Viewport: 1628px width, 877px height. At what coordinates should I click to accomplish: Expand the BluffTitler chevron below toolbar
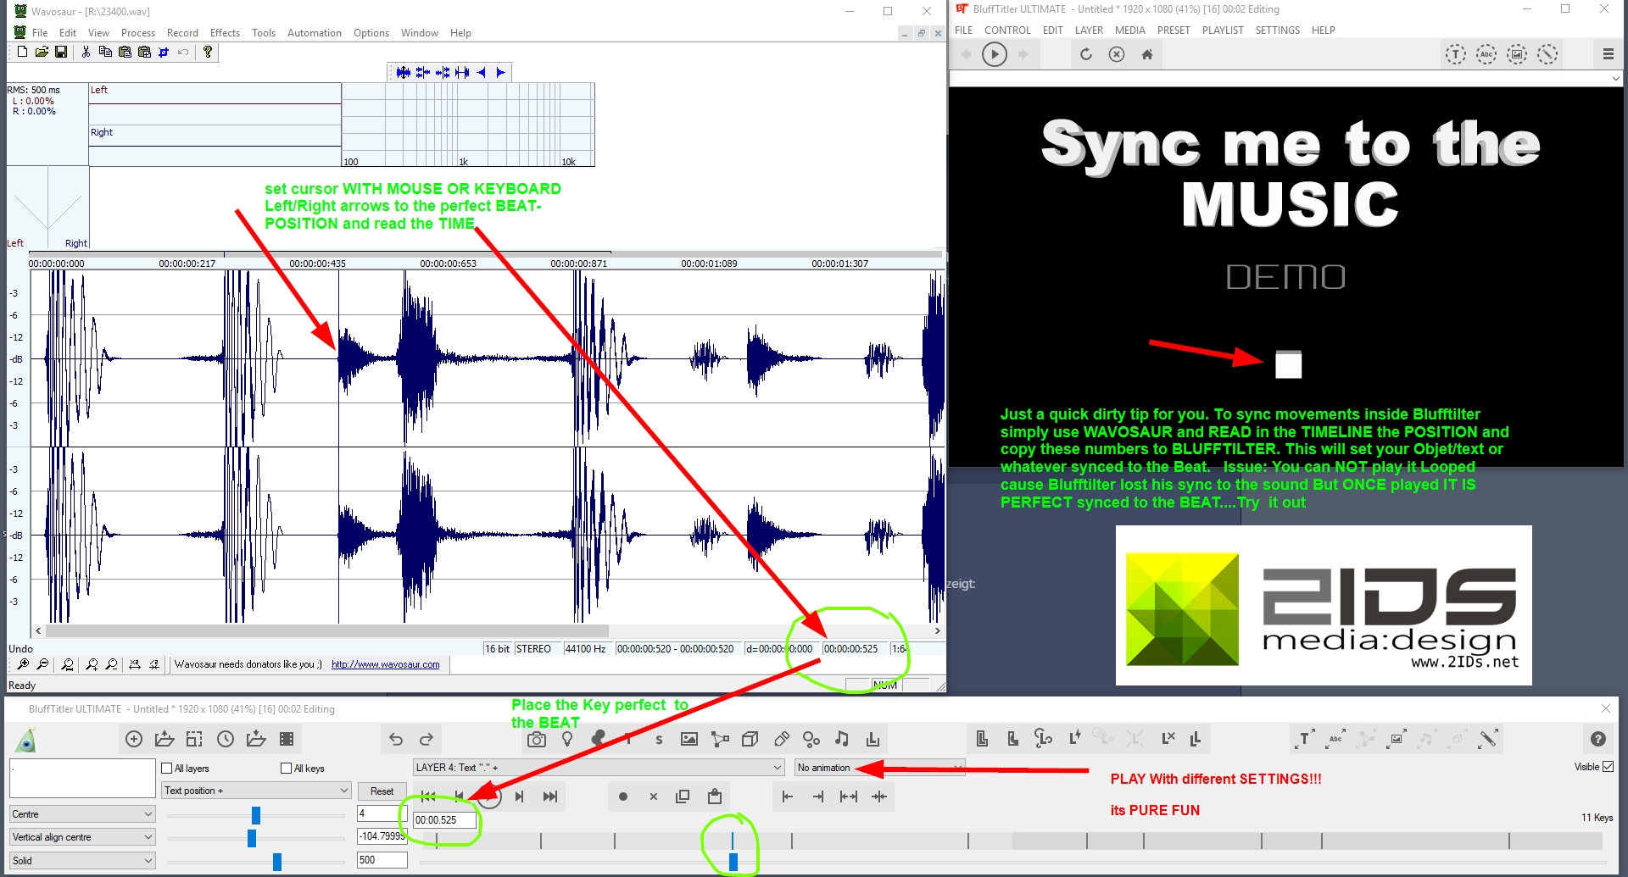pos(1615,78)
